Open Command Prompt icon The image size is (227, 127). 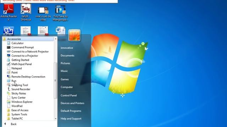click(9, 47)
